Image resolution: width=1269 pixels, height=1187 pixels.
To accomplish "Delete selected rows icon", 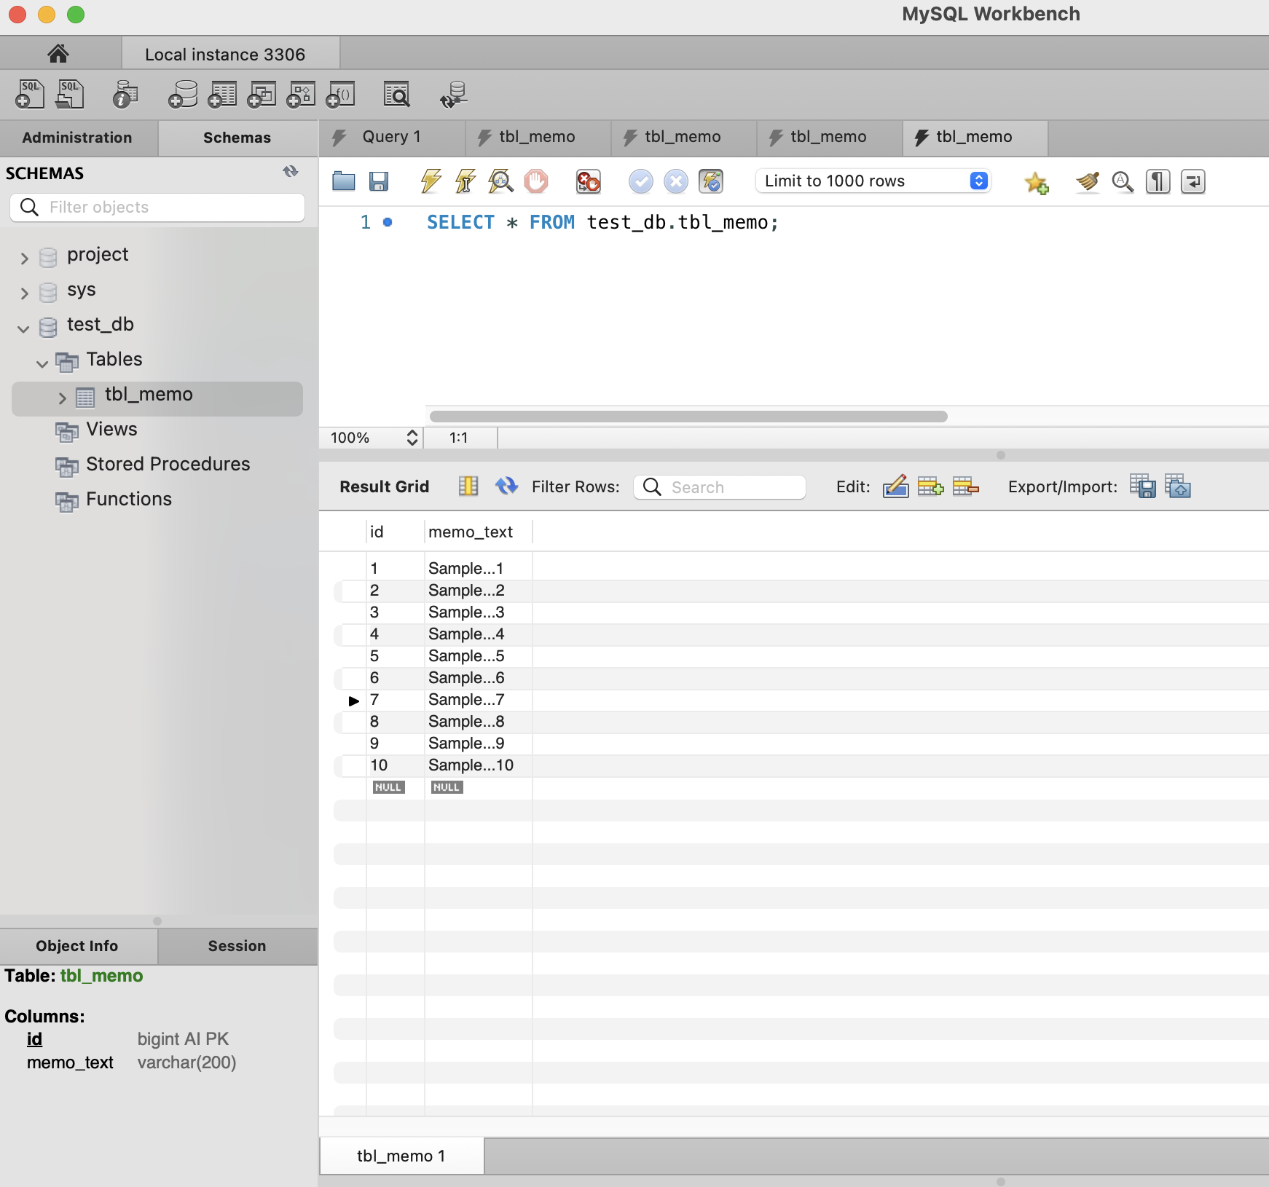I will coord(965,486).
